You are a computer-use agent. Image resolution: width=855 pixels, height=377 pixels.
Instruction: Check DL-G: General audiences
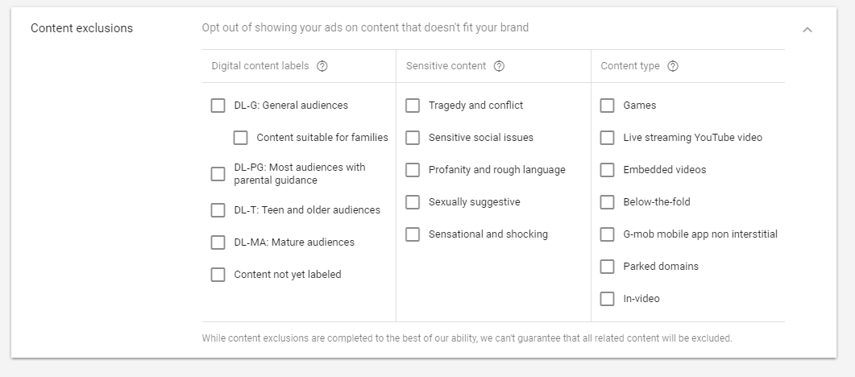click(218, 106)
